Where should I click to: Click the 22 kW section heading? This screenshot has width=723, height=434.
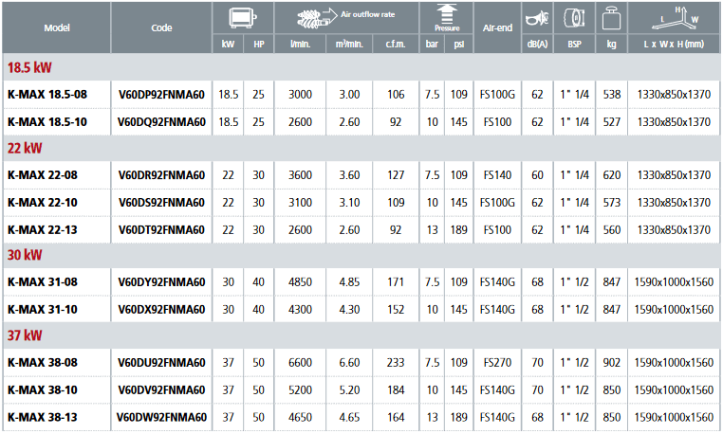pyautogui.click(x=25, y=148)
